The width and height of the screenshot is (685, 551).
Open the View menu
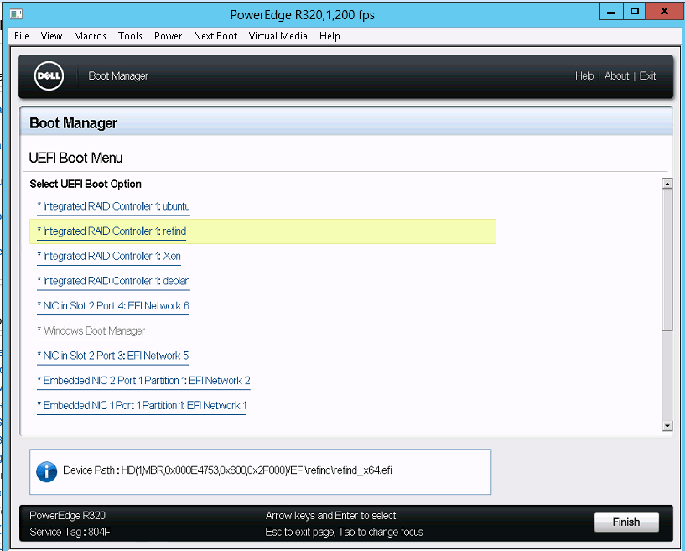pyautogui.click(x=51, y=36)
